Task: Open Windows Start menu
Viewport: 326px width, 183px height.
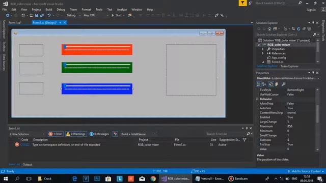Action: [x=6, y=178]
